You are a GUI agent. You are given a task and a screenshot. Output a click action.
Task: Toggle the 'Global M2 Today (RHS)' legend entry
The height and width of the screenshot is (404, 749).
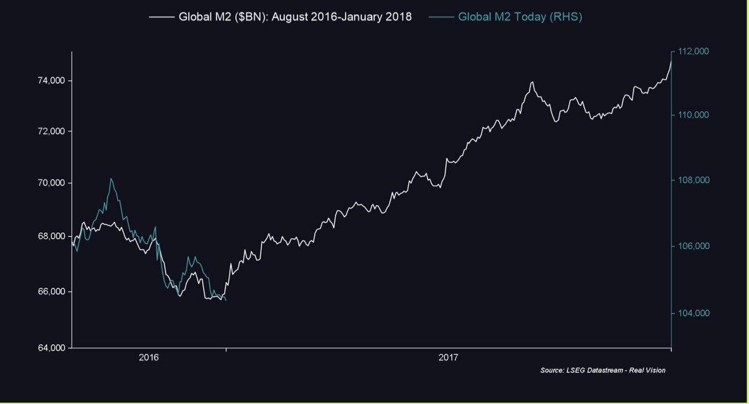click(x=520, y=17)
